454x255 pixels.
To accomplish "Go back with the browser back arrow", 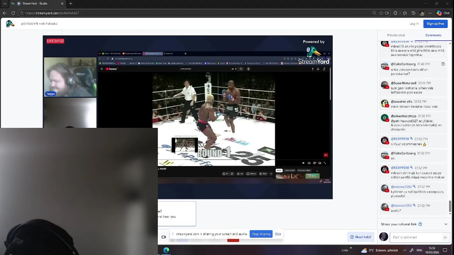I will point(5,13).
